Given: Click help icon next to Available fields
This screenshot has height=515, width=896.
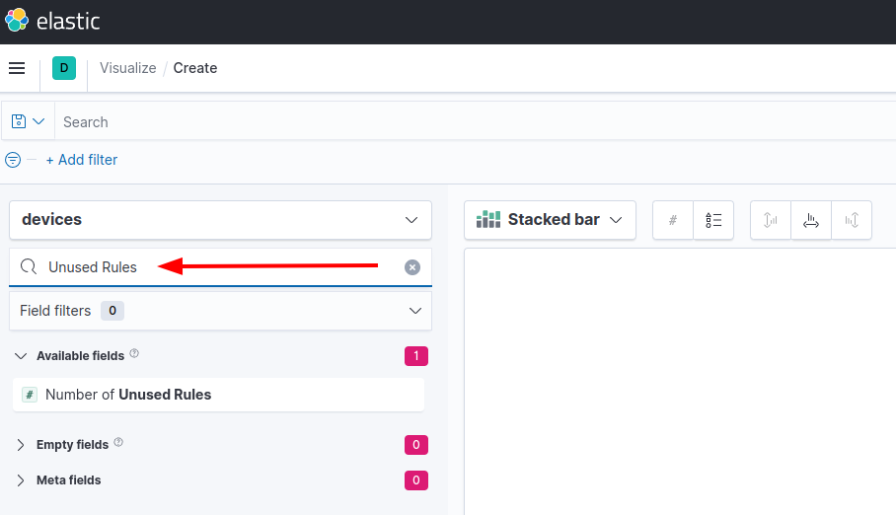Looking at the screenshot, I should click(134, 354).
